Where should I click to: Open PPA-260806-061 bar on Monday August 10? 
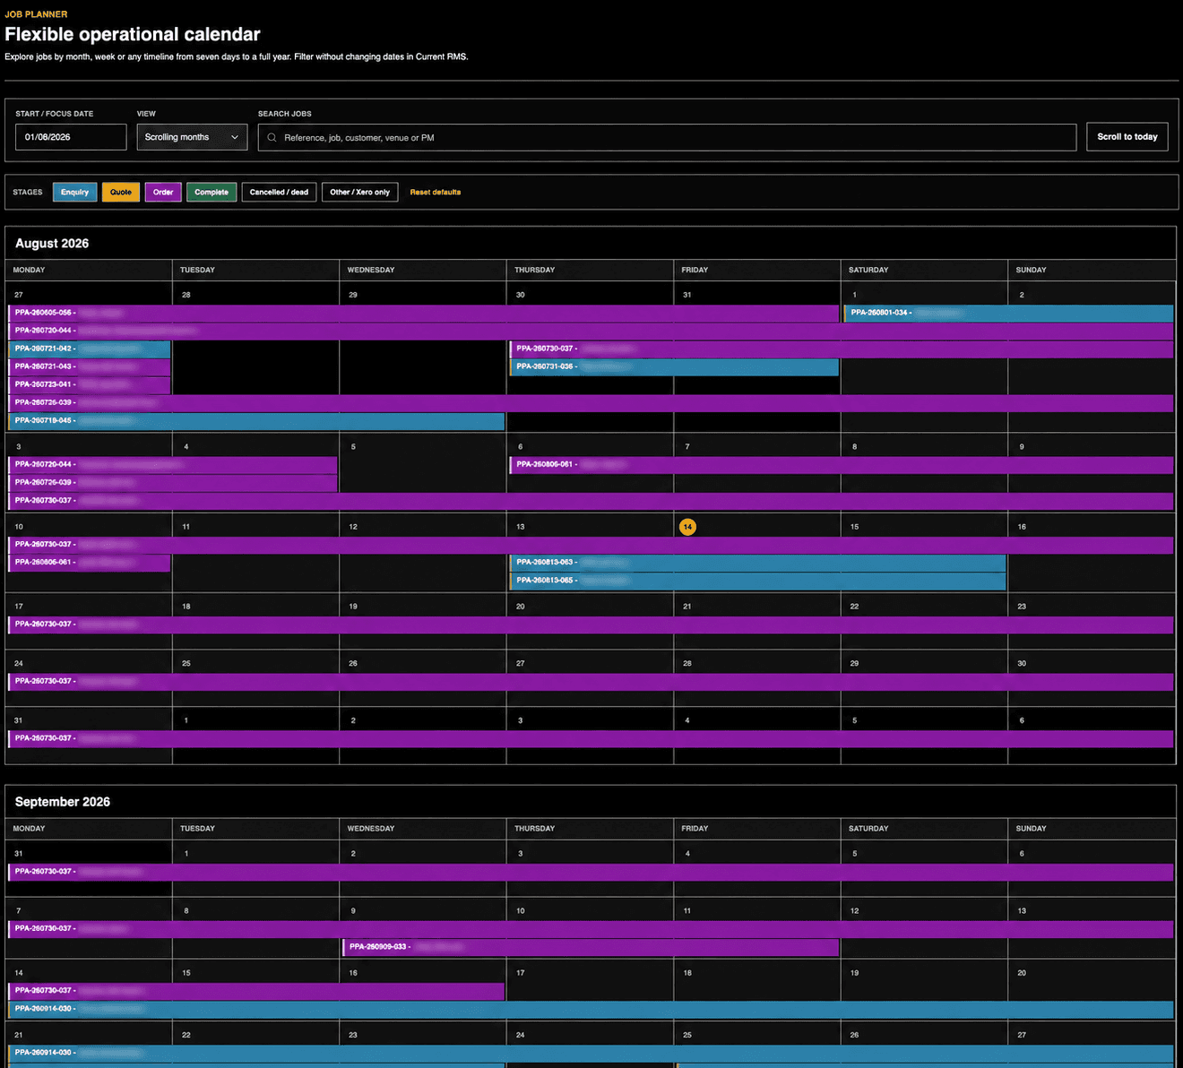click(x=90, y=562)
